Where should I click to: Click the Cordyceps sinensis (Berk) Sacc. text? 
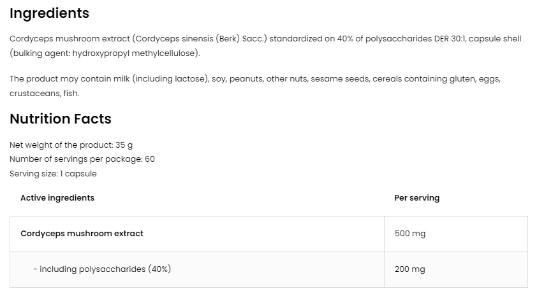[201, 39]
